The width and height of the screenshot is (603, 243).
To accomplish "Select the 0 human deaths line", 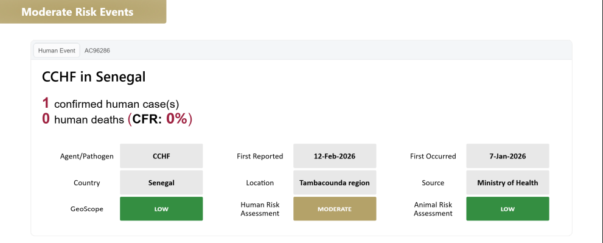I will (117, 119).
